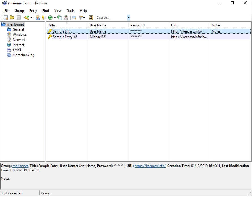Open the Entry menu

33,11
